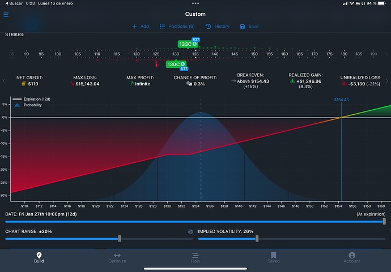Viewport: 391px width, 272px height.
Task: View trade History
Action: tap(217, 27)
